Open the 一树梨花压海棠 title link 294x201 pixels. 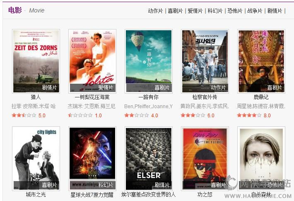(92, 97)
